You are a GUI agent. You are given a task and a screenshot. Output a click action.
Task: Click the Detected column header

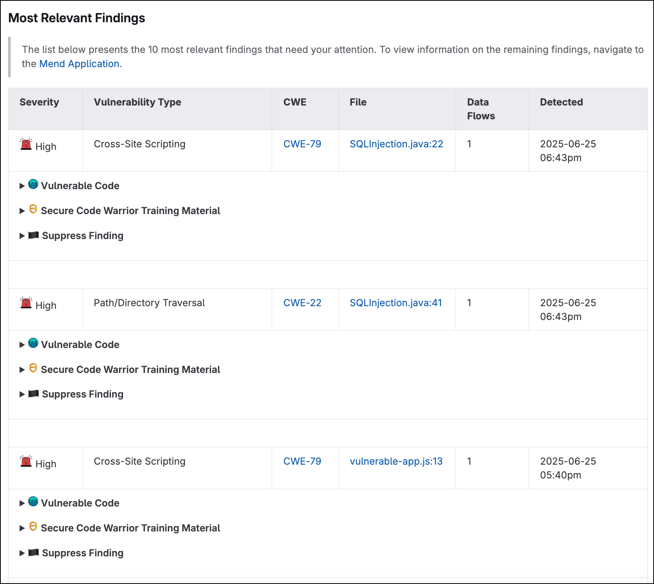tap(561, 102)
